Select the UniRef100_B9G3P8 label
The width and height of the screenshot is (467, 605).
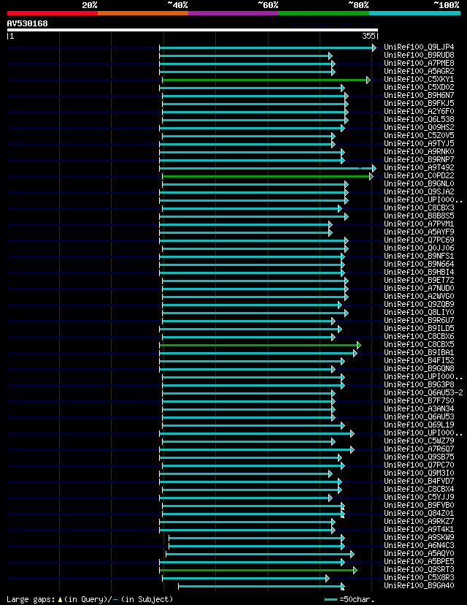tap(419, 384)
